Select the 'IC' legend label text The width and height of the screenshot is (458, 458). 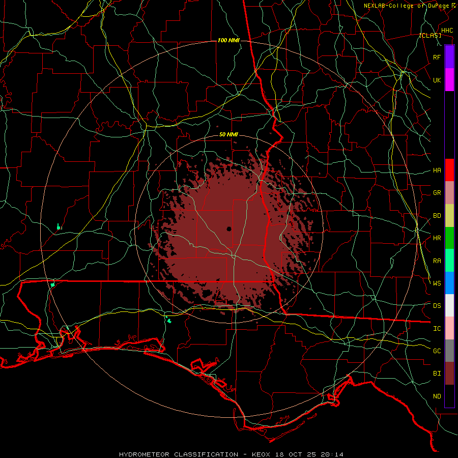(x=437, y=329)
